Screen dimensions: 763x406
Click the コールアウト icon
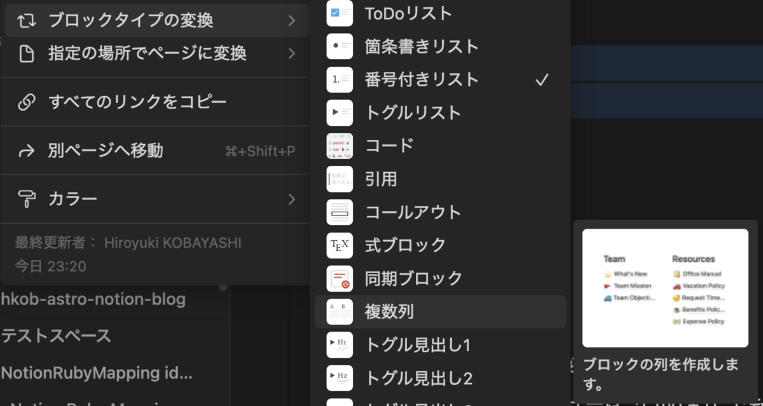(x=340, y=212)
